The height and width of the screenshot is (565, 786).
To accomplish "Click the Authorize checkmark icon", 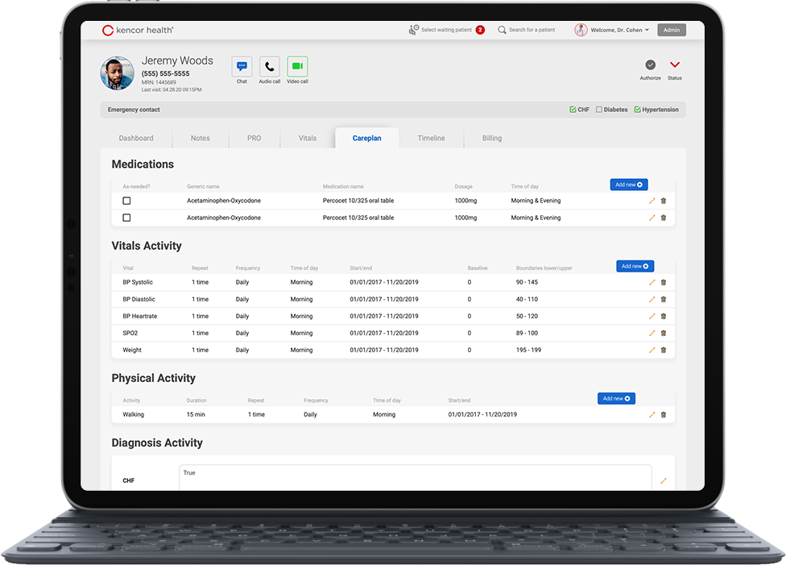I will [650, 64].
